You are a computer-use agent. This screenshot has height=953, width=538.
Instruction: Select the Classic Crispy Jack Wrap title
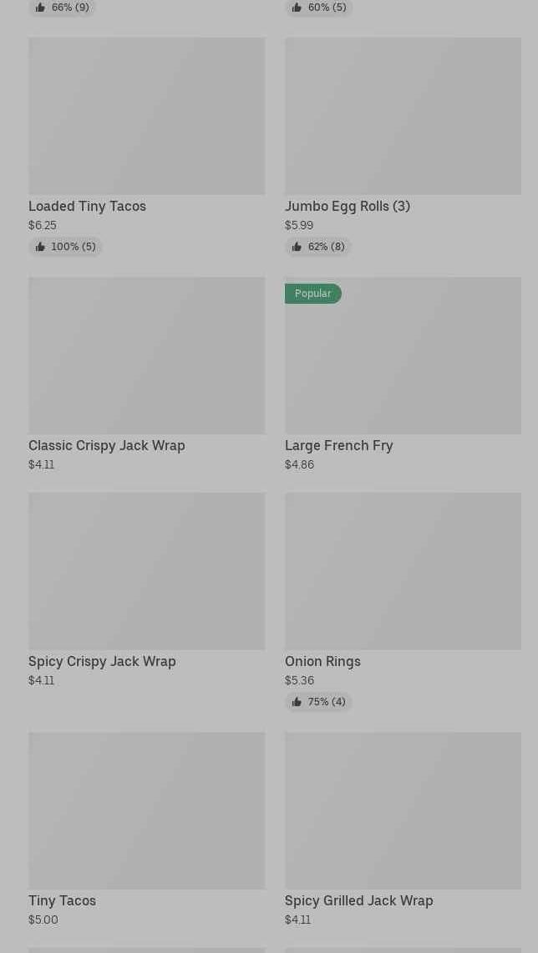tap(107, 445)
